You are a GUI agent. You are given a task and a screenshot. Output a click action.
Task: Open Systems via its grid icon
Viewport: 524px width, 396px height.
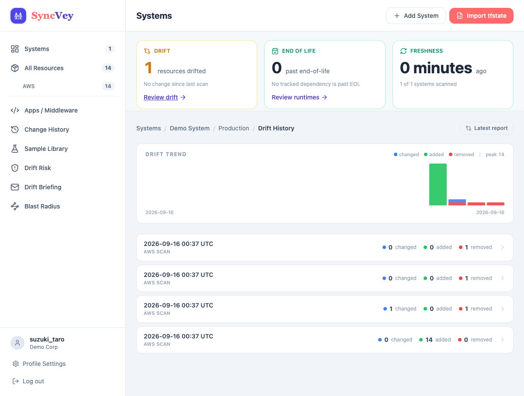point(15,49)
